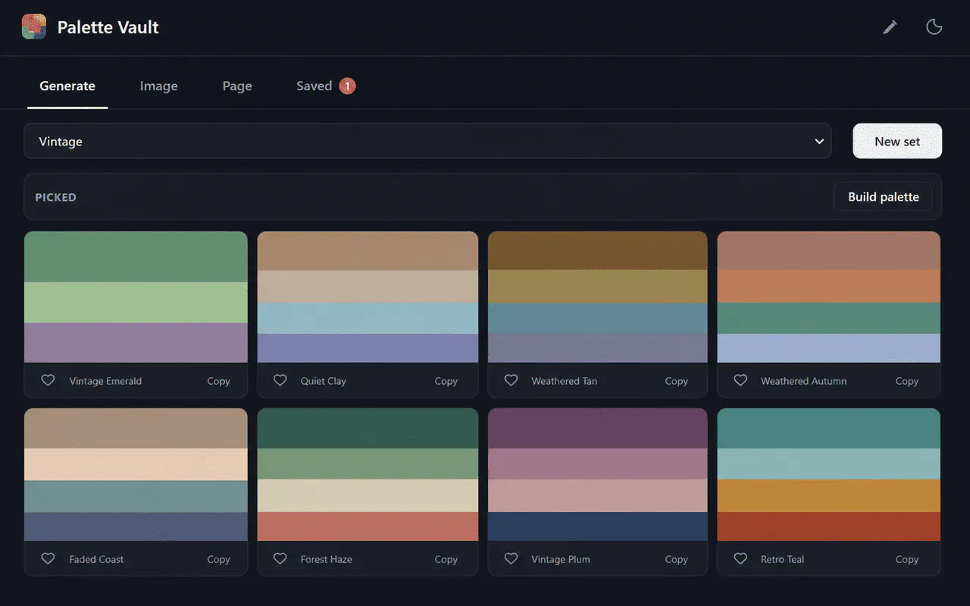Click the PICKED label
Image resolution: width=970 pixels, height=606 pixels.
pyautogui.click(x=55, y=197)
